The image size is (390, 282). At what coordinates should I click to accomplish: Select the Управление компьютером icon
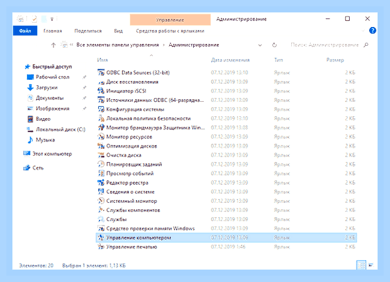click(101, 237)
